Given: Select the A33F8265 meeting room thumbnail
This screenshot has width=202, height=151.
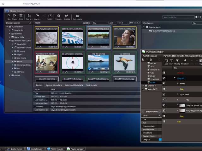Looking at the screenshot, I should click(x=46, y=63).
